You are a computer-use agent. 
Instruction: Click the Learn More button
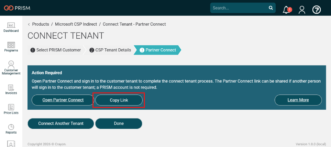[x=298, y=100]
